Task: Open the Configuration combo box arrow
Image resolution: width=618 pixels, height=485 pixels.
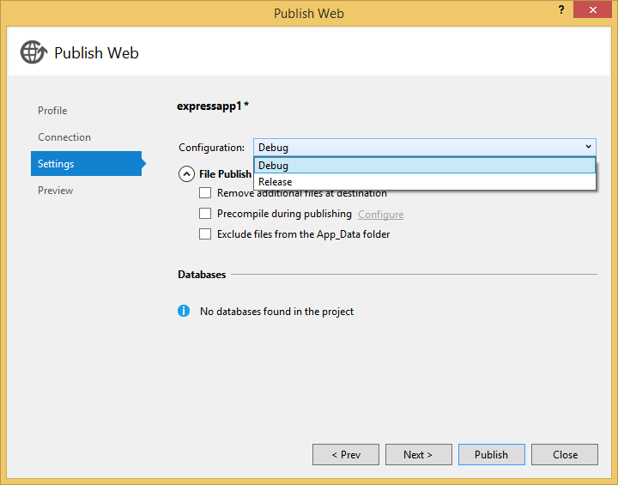Action: (588, 147)
